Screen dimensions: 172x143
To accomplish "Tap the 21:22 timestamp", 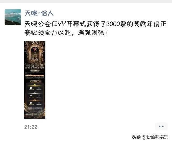I will coord(31,127).
